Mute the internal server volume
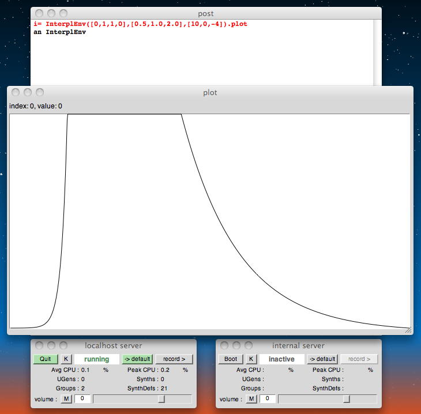This screenshot has height=414, width=421. click(251, 398)
